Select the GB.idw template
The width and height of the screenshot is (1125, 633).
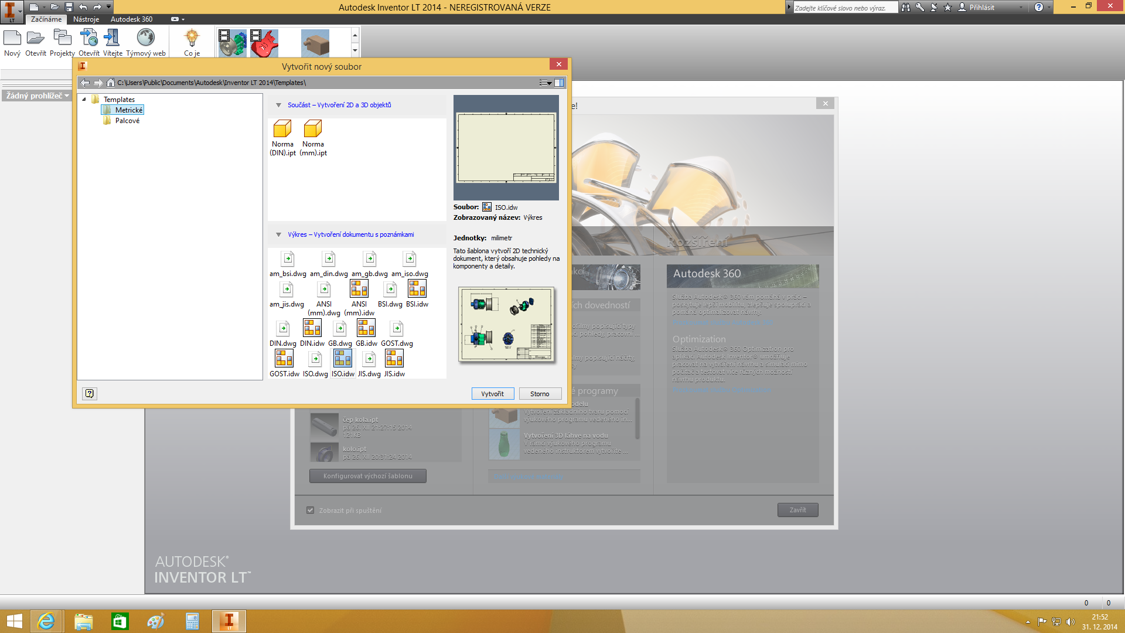pos(366,334)
